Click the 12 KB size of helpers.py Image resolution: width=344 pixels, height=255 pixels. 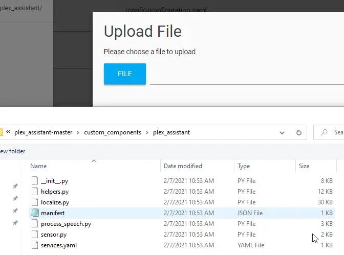[325, 192]
